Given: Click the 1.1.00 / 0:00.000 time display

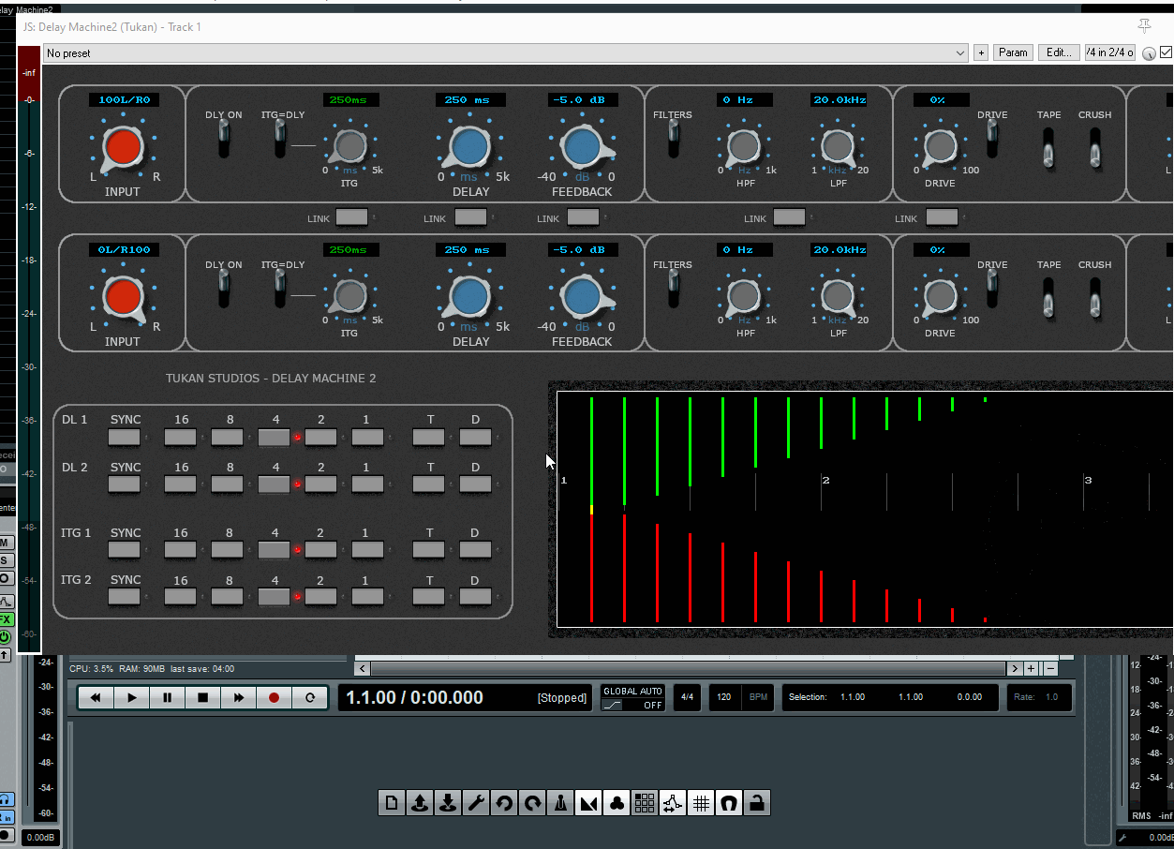Looking at the screenshot, I should click(x=415, y=697).
